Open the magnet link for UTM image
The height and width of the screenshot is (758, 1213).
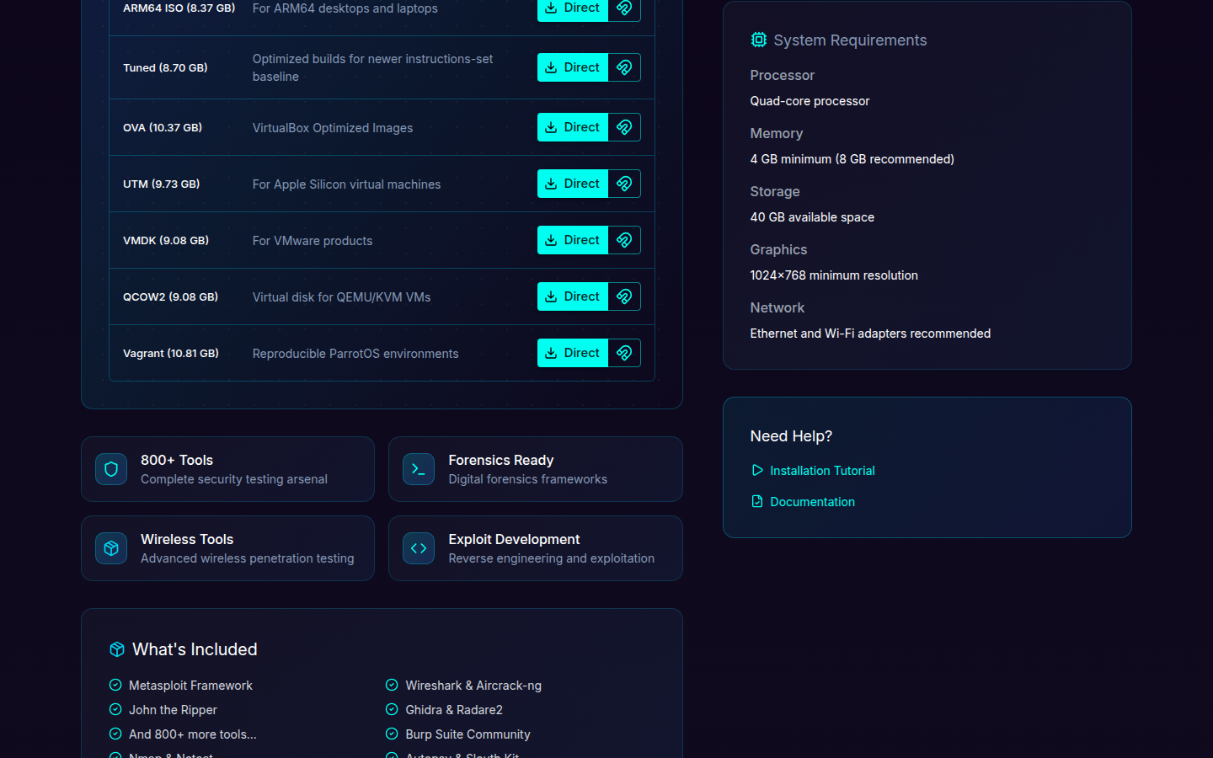tap(624, 184)
